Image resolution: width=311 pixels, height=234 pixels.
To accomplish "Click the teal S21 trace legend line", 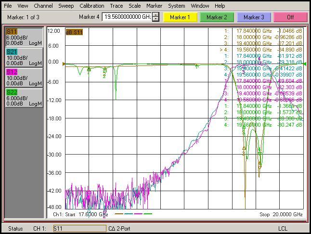I will [x=129, y=214].
